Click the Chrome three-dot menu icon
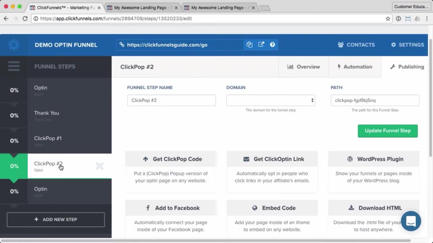Viewport: 433px width, 243px height. tap(427, 19)
